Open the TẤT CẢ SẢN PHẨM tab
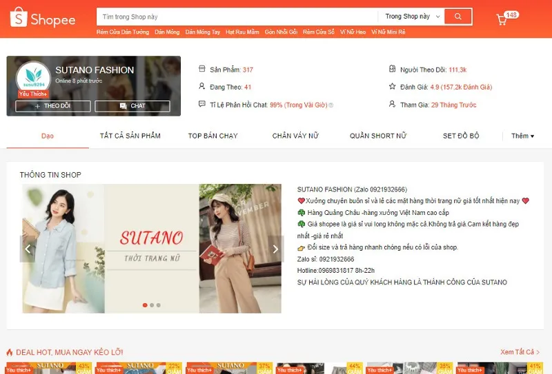 tap(130, 136)
